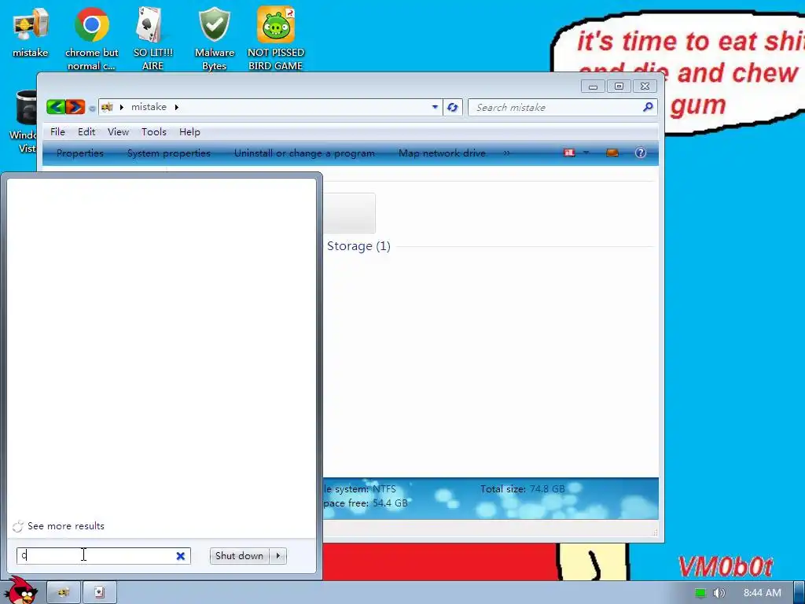805x604 pixels.
Task: Click green network tray icon
Action: 700,593
